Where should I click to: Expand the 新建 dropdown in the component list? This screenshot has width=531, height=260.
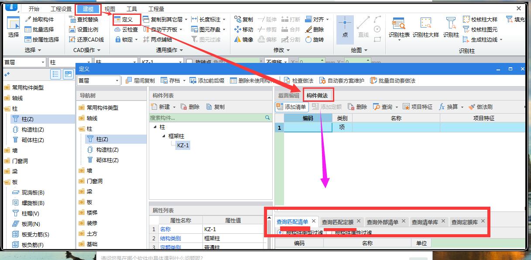click(x=175, y=107)
